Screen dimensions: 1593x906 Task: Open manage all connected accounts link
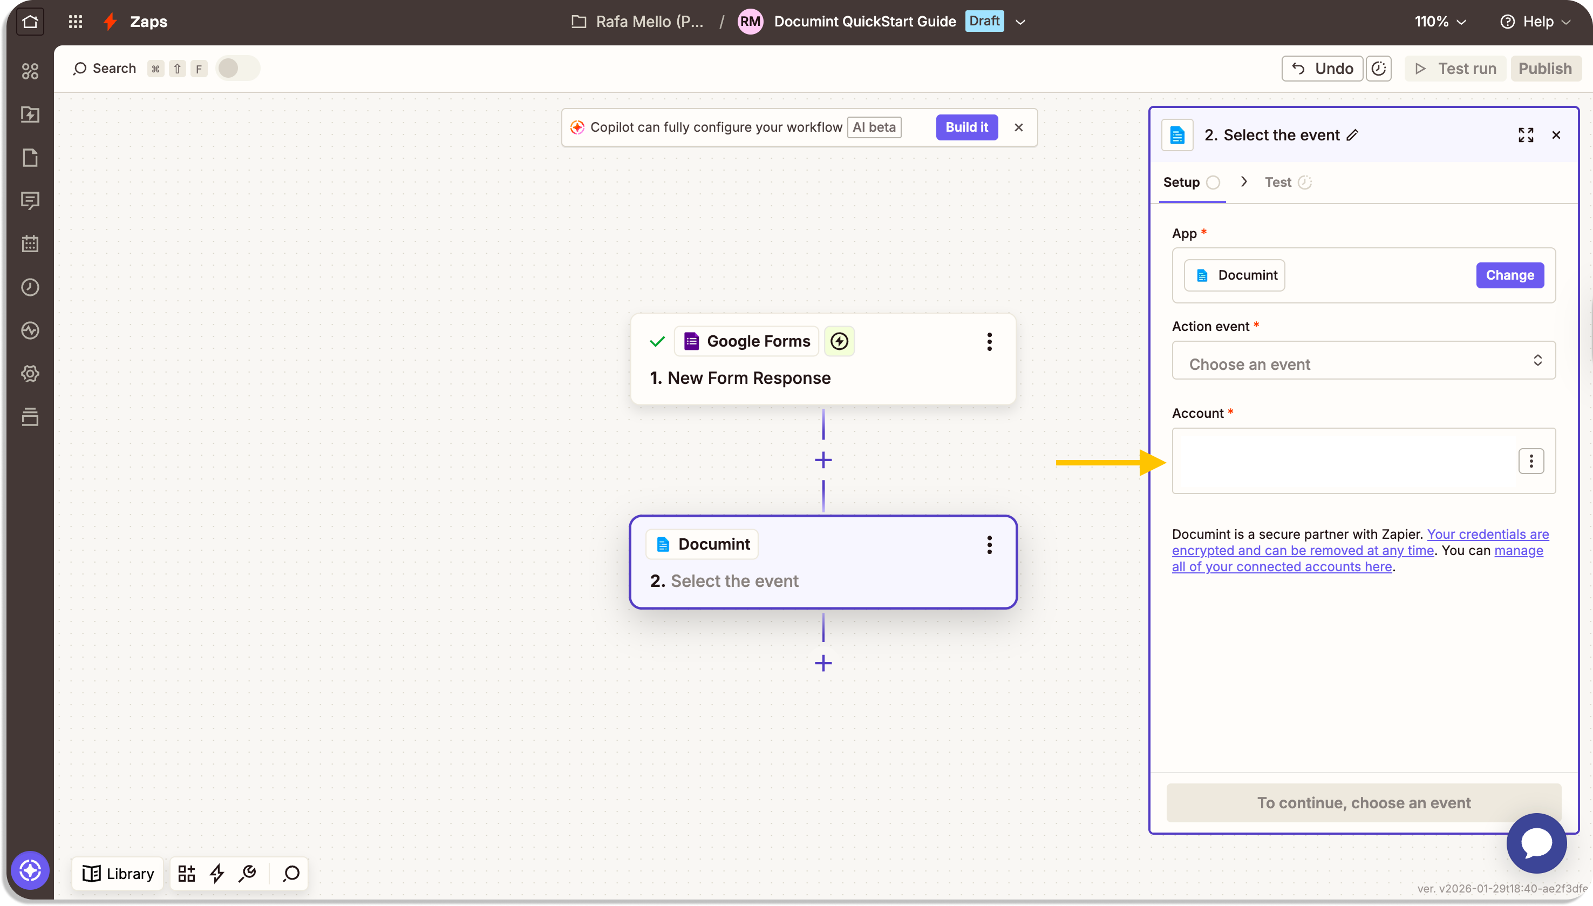(x=1282, y=567)
